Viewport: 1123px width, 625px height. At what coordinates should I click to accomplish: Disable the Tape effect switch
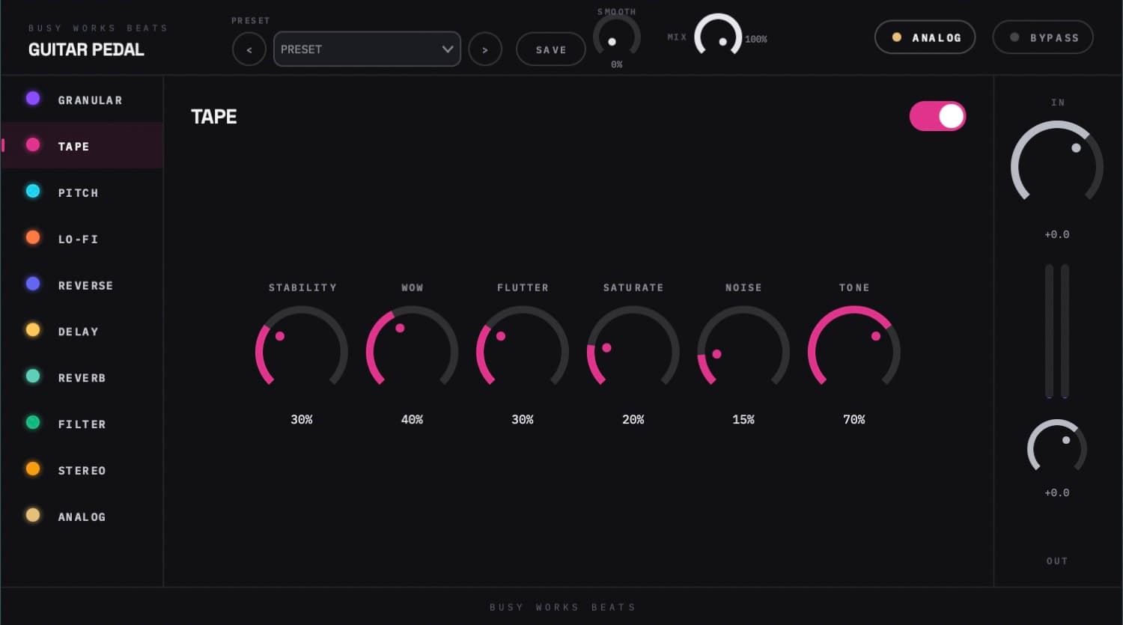[937, 116]
